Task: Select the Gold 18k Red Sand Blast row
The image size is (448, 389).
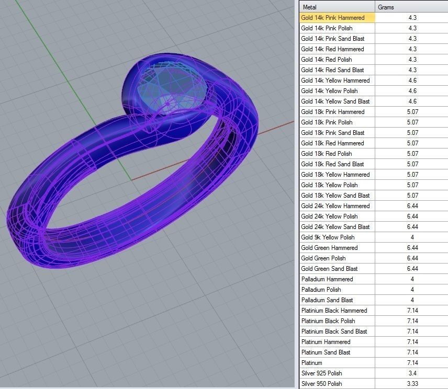Action: 374,164
